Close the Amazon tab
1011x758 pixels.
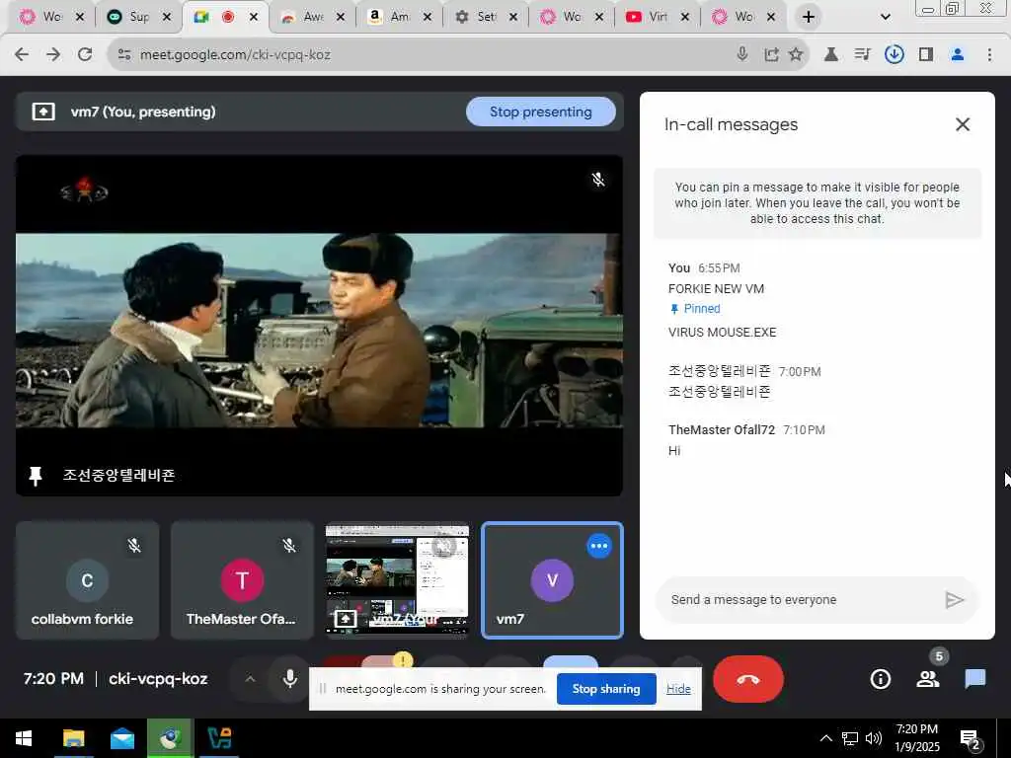point(427,18)
